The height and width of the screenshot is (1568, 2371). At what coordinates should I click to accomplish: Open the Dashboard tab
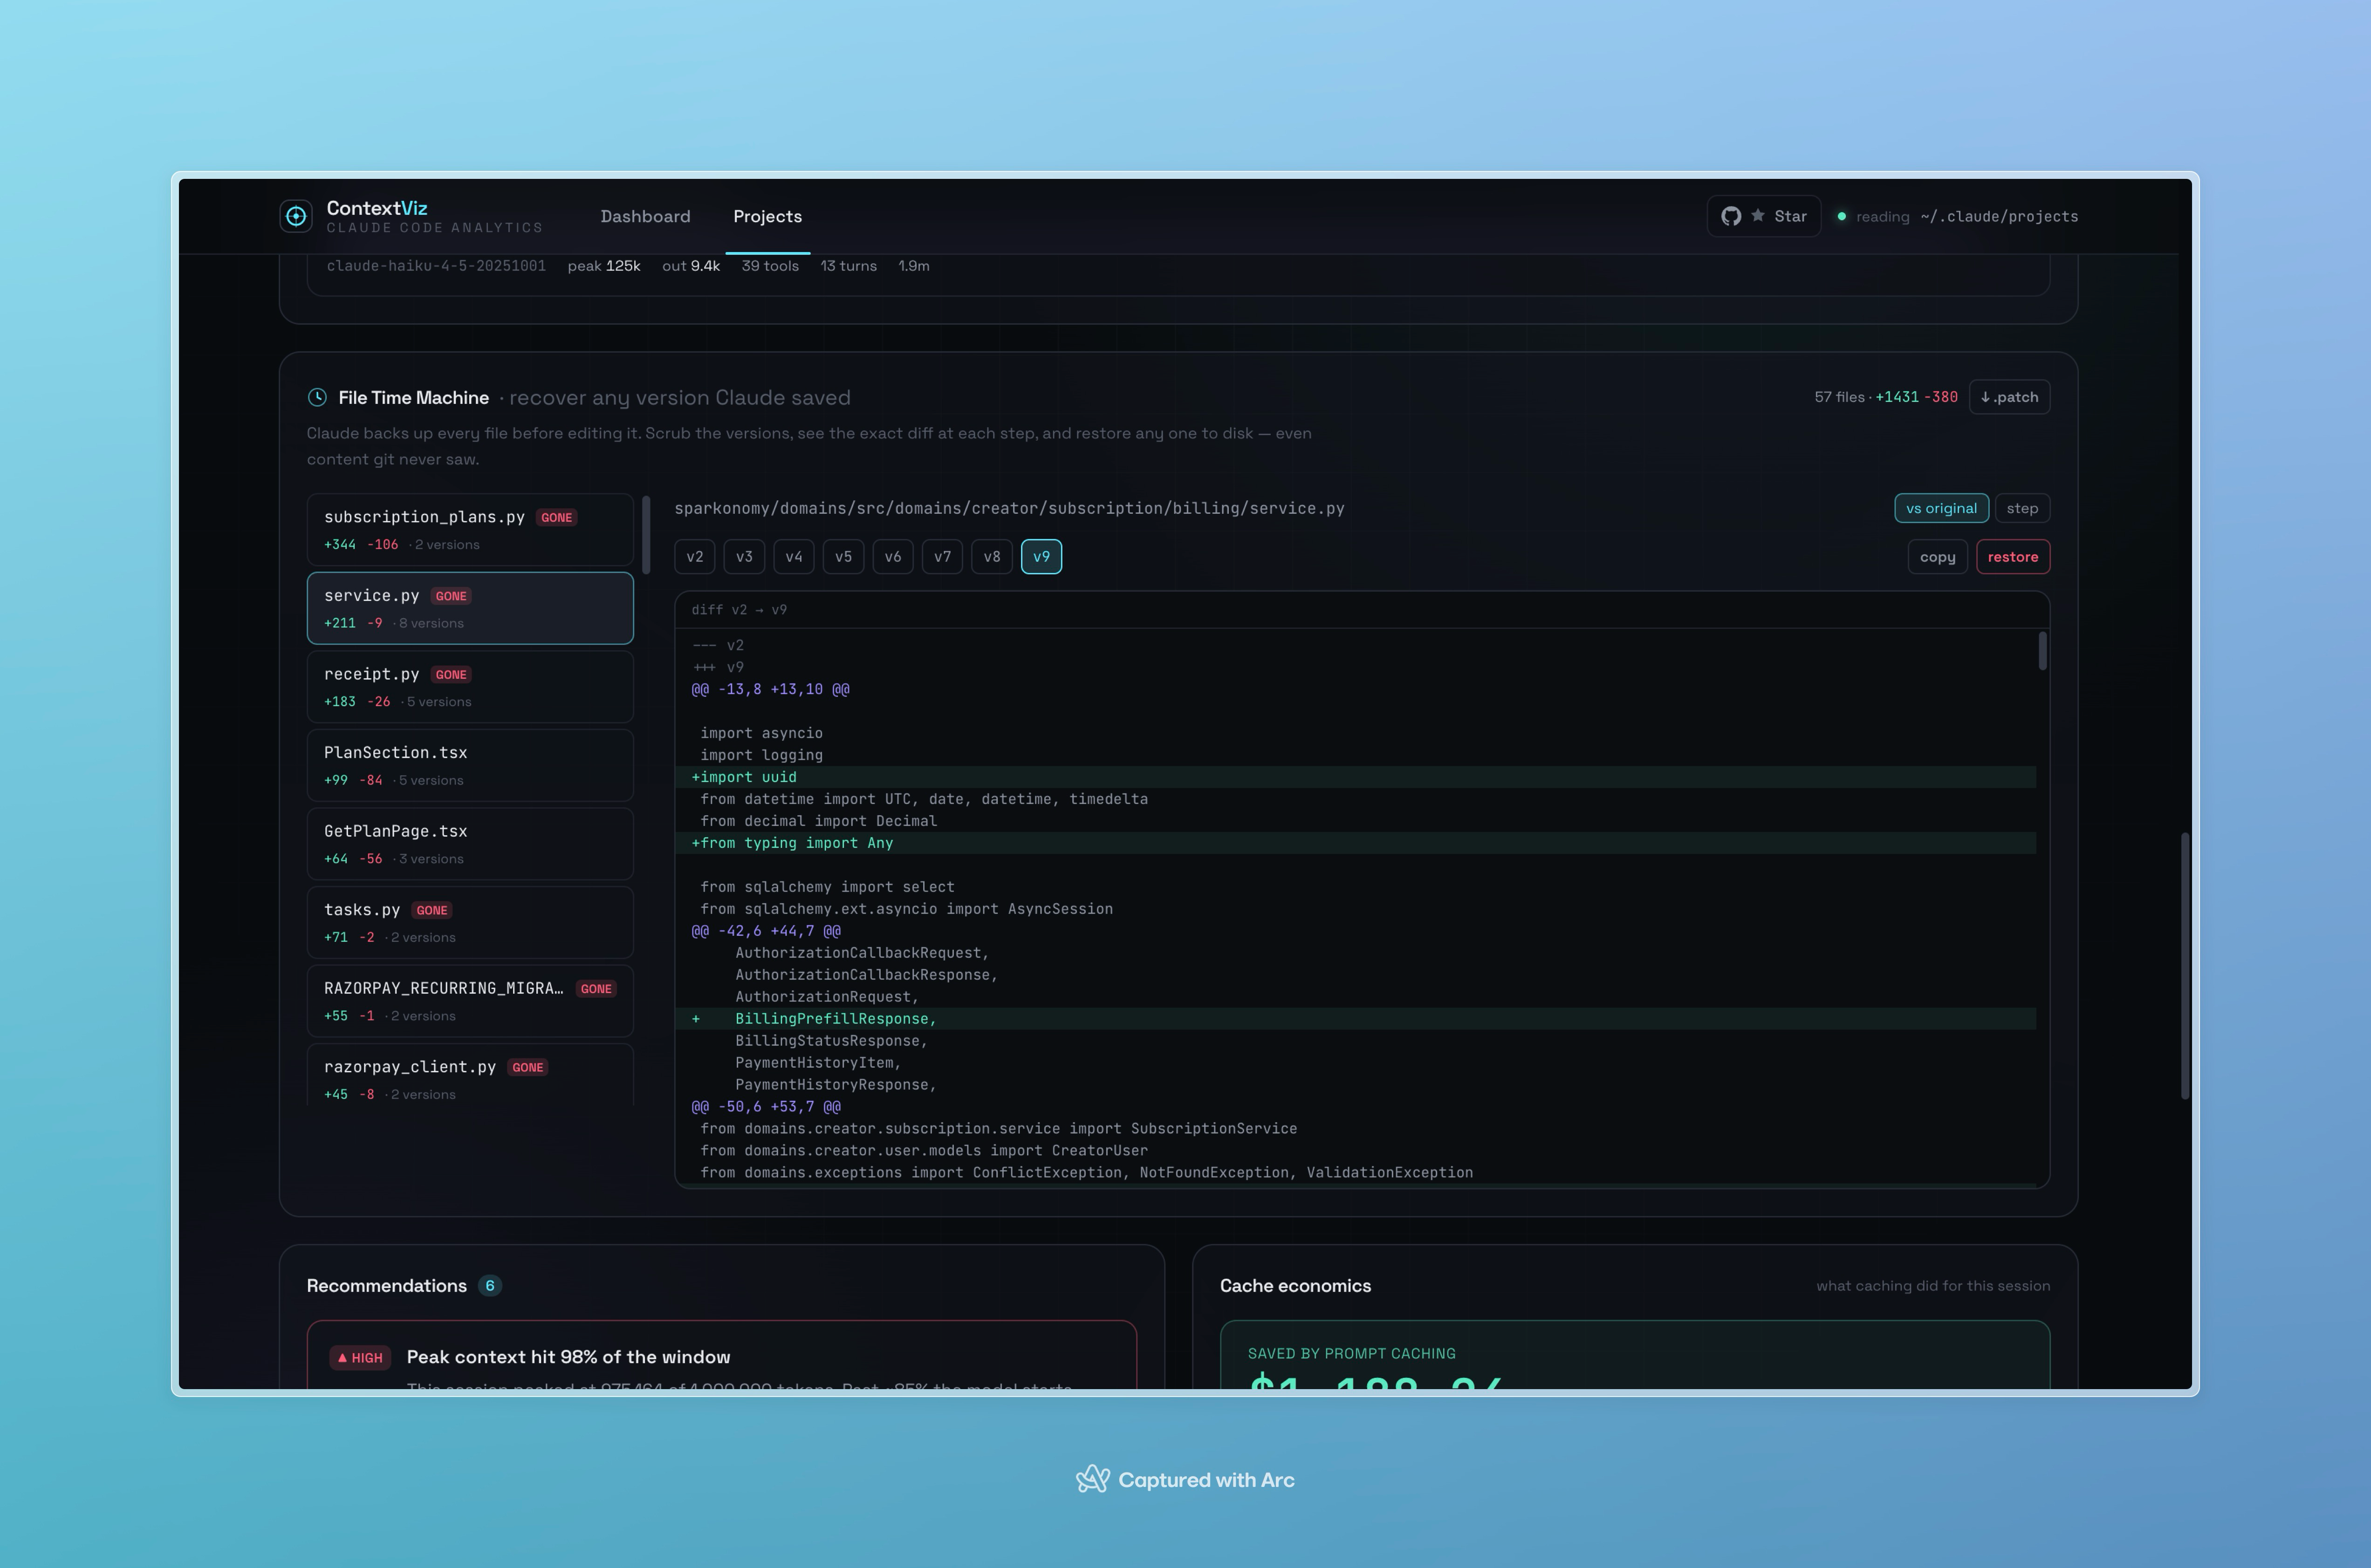click(x=645, y=216)
